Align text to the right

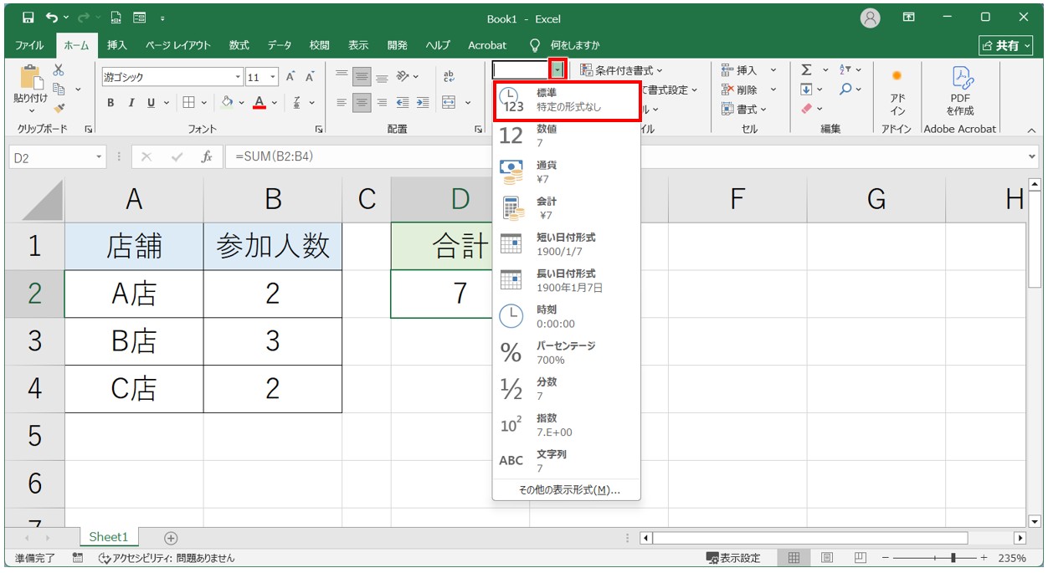382,103
